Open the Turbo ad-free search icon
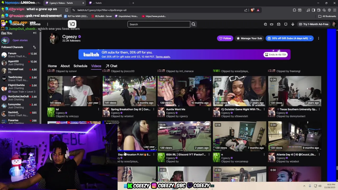This screenshot has width=338, height=190. coord(265,24)
